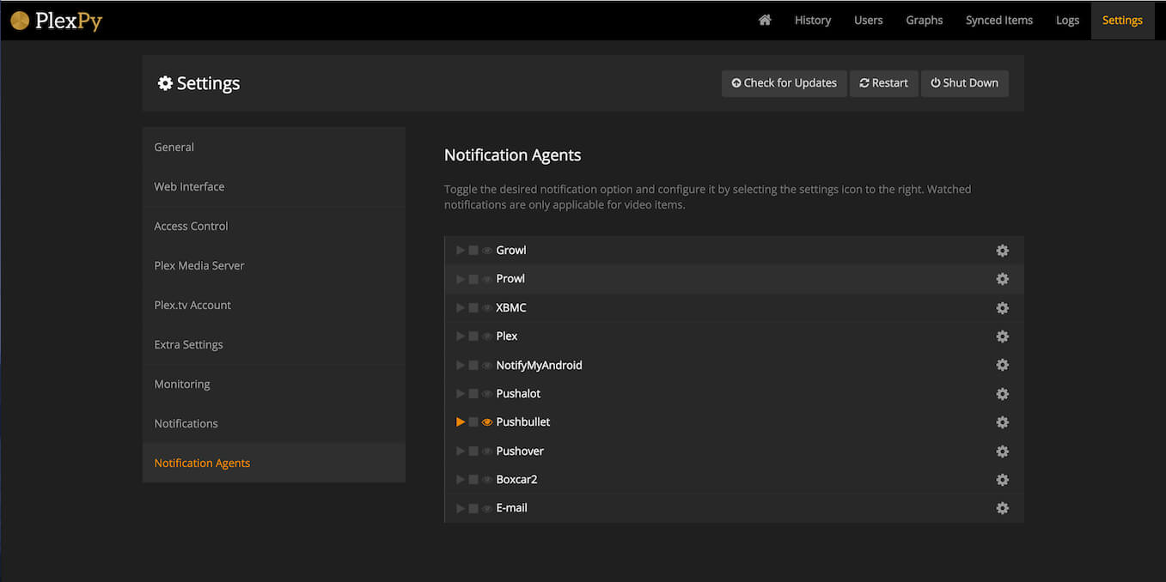This screenshot has width=1166, height=582.
Task: Enable stop notification for Prowl
Action: pyautogui.click(x=473, y=279)
